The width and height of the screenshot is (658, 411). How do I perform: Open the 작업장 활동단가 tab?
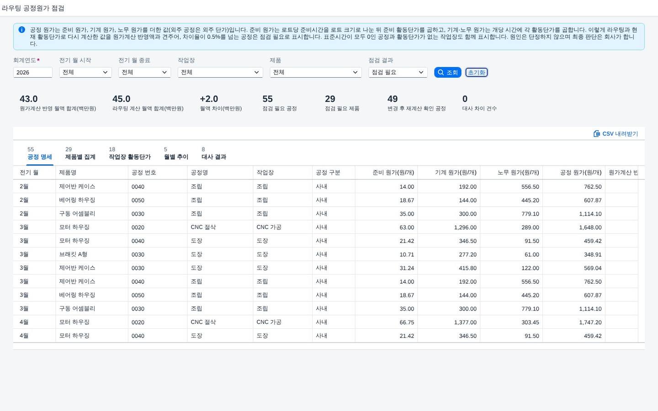[x=130, y=153]
